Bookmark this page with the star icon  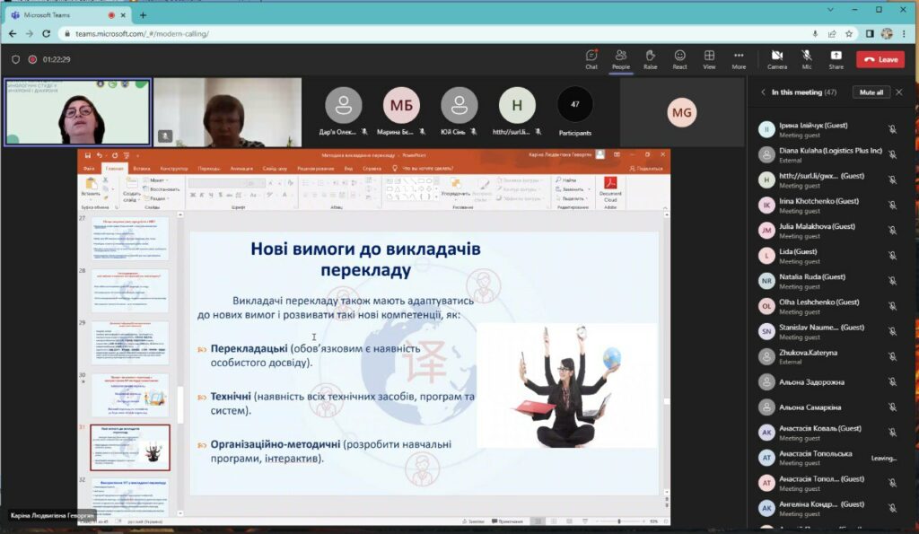pyautogui.click(x=848, y=33)
